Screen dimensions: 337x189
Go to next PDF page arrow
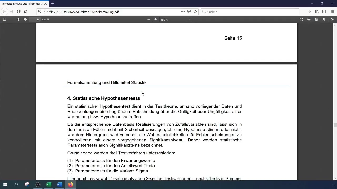click(x=25, y=19)
